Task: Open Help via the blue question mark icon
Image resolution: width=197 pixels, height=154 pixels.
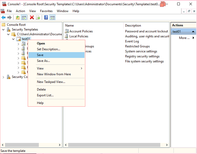Action: (x=46, y=17)
